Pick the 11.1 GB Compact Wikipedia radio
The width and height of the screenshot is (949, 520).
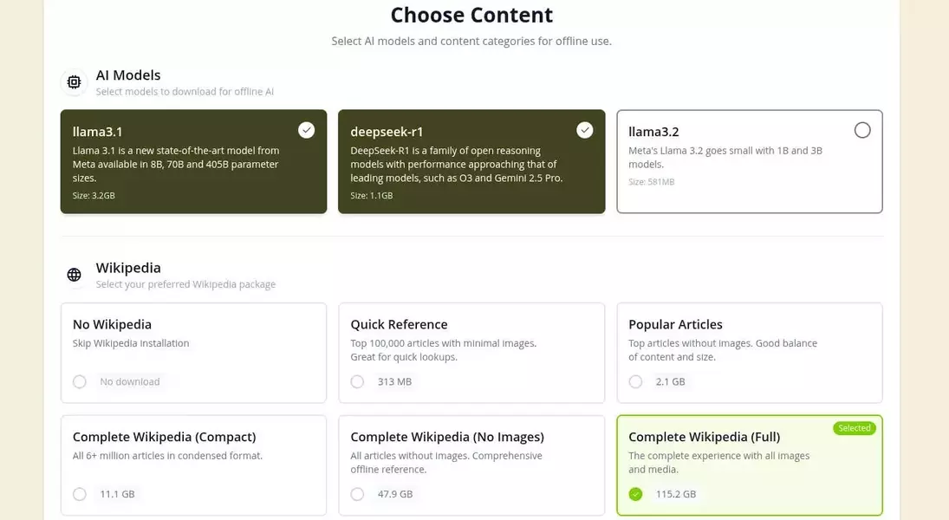pos(80,494)
